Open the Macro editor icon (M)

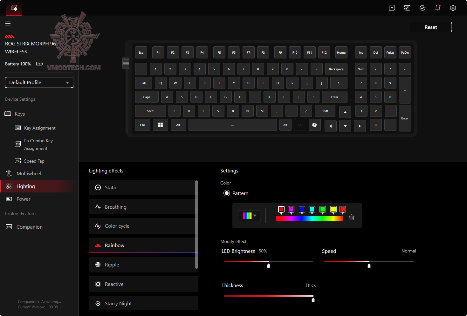(x=392, y=8)
